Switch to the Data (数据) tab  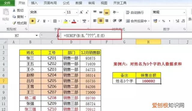point(79,3)
